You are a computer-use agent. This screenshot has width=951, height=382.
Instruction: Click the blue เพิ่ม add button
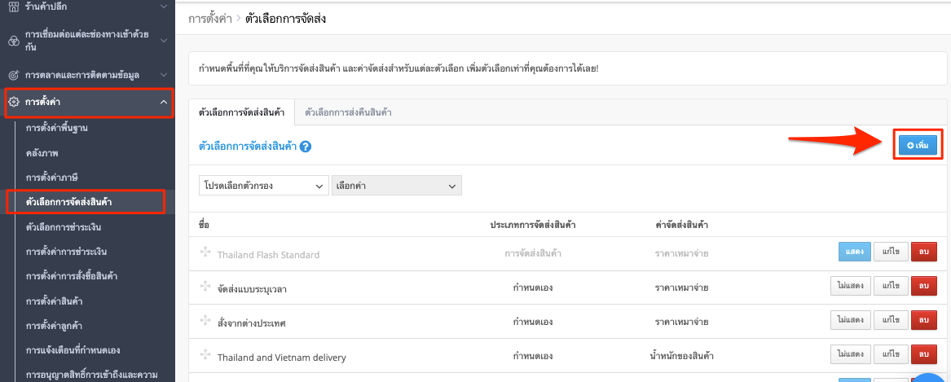(918, 146)
